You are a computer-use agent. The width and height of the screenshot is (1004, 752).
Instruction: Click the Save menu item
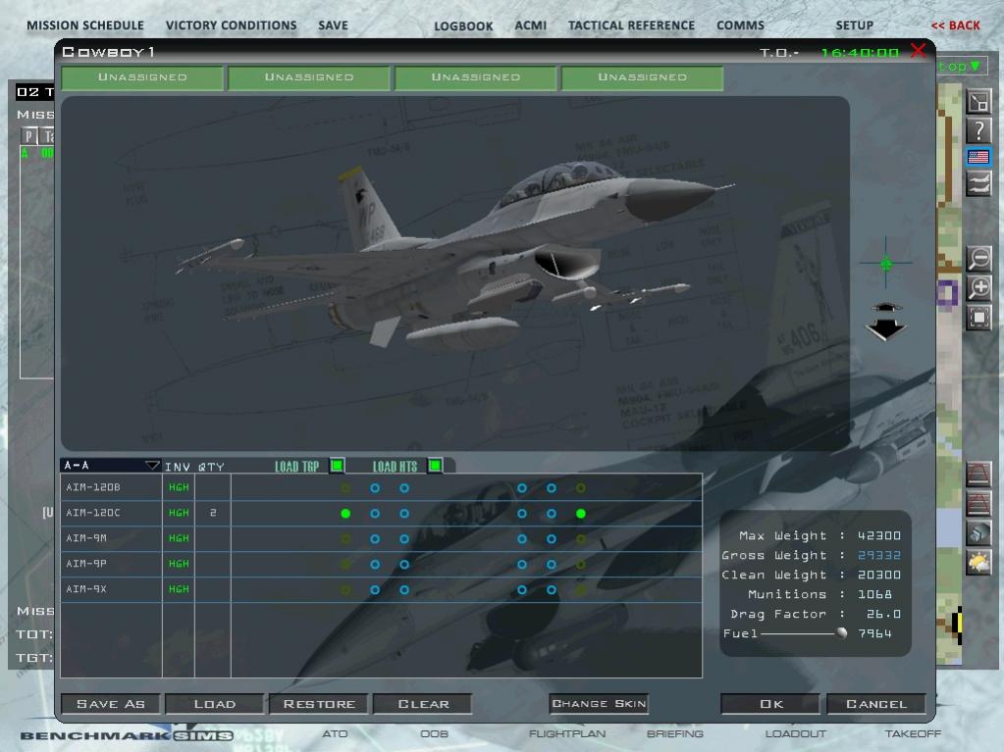coord(333,25)
